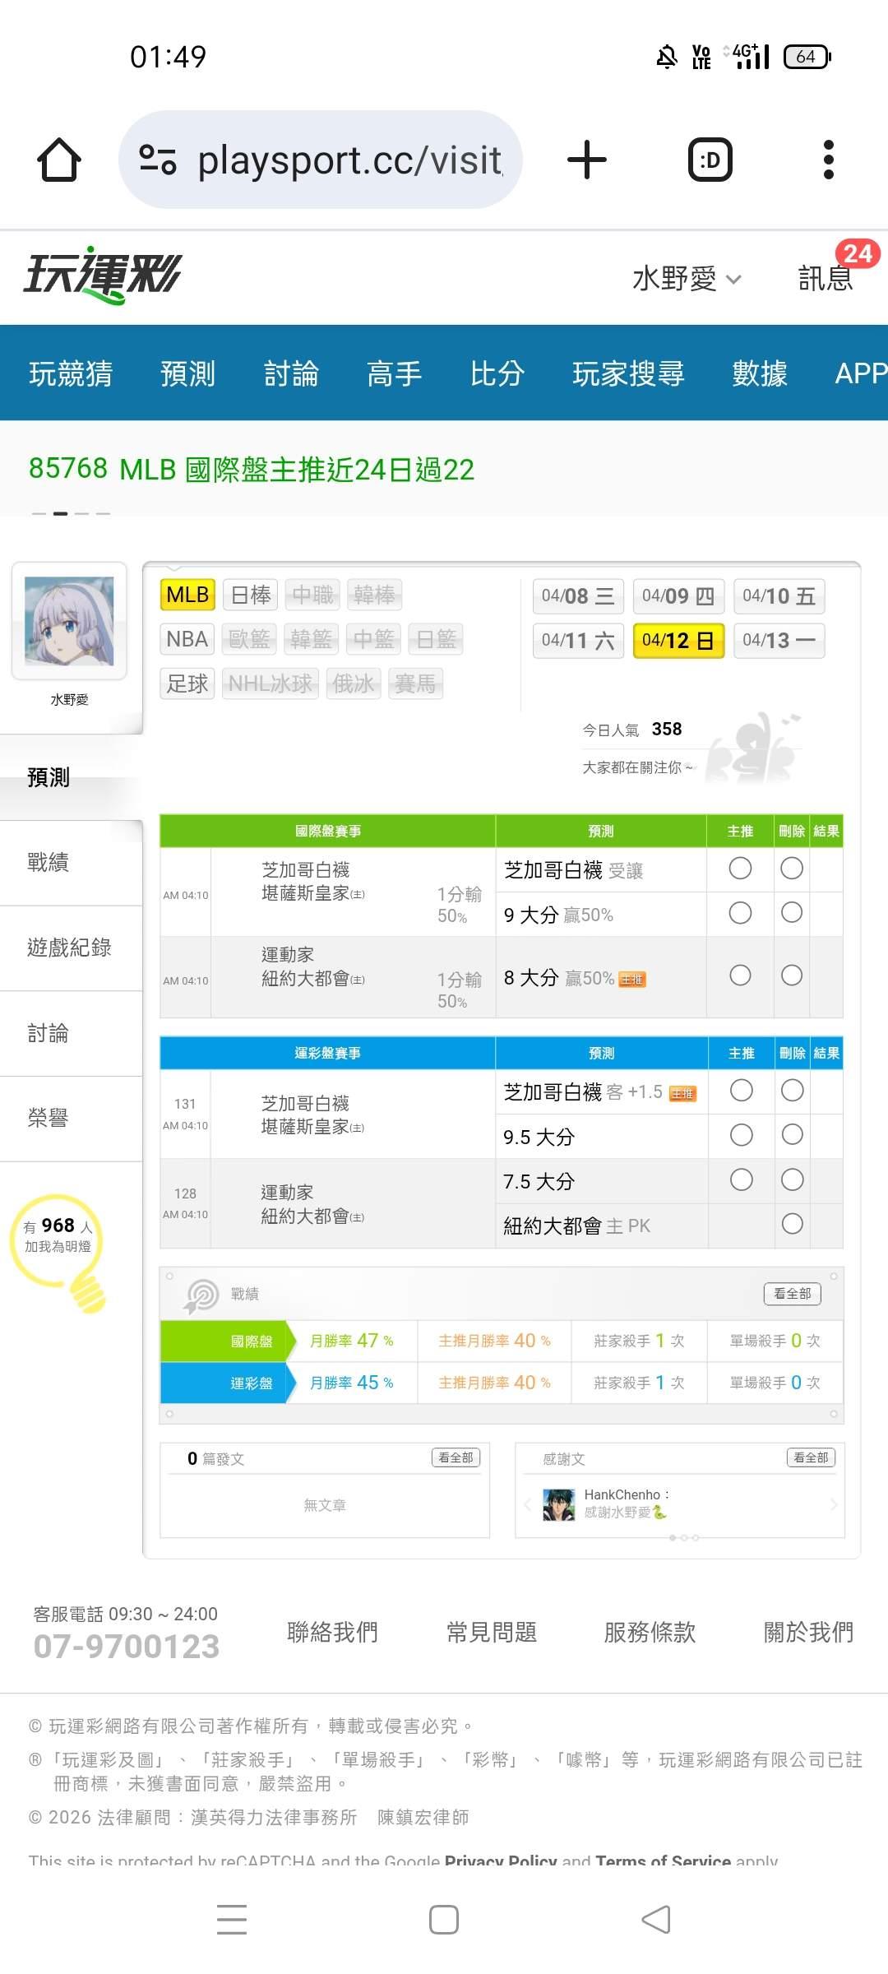Viewport: 888px width, 1974px height.
Task: Expand the 水野愛 user dropdown
Action: pos(687,279)
